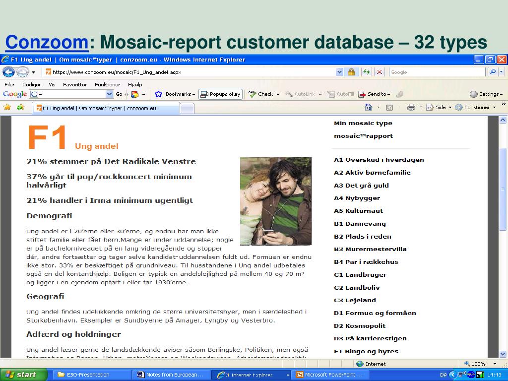This screenshot has height=381, width=508.
Task: Click the highlighter pen icon
Action: tap(400, 94)
